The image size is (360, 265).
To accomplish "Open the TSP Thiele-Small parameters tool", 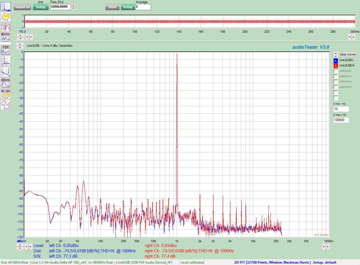I will (6, 50).
